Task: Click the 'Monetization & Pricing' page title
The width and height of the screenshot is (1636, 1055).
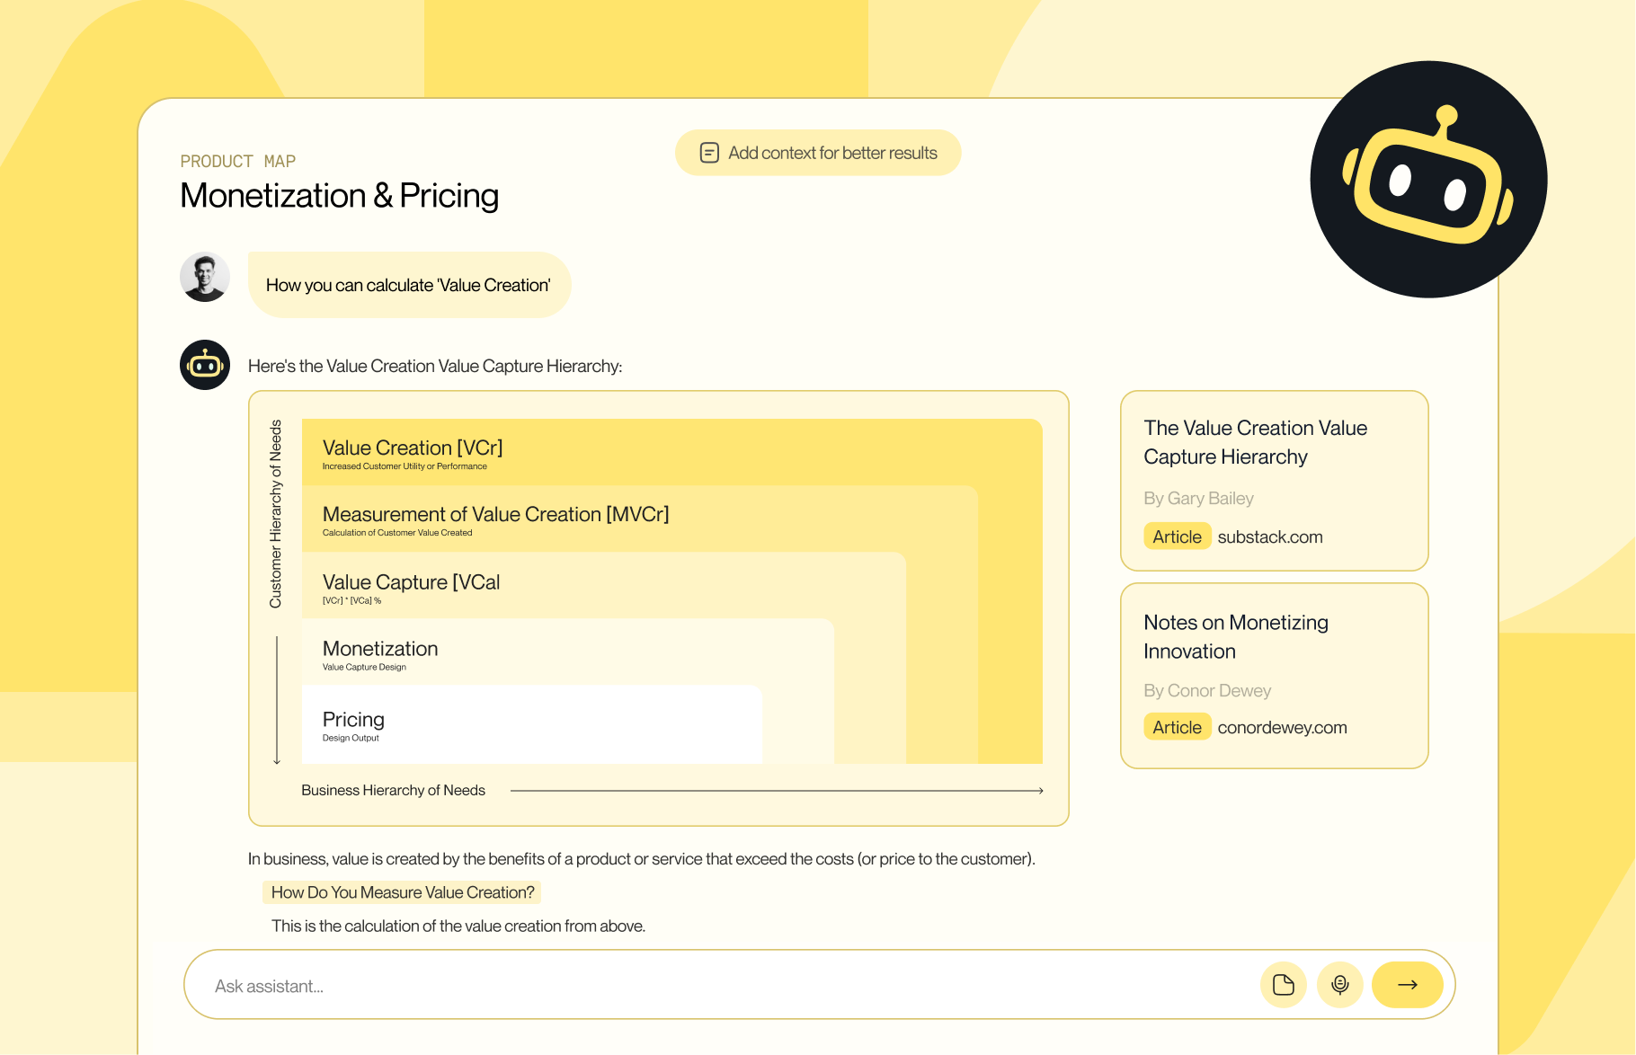Action: point(339,196)
